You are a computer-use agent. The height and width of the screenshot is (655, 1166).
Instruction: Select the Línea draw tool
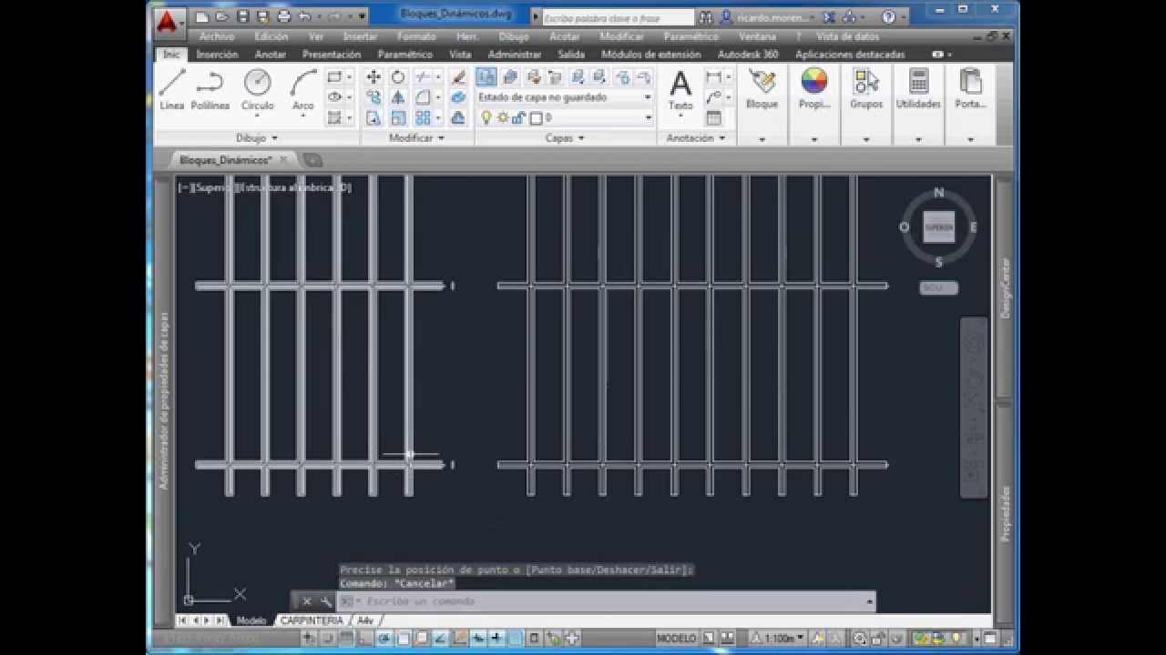tap(172, 91)
